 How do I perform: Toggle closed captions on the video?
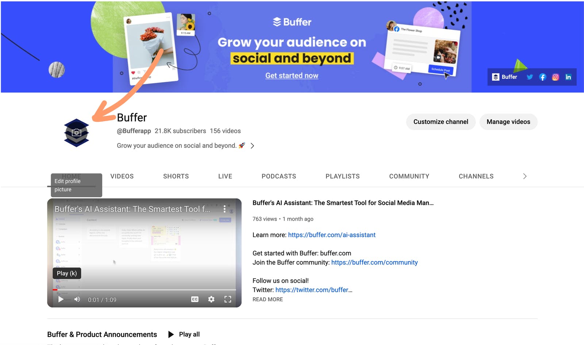(x=195, y=299)
